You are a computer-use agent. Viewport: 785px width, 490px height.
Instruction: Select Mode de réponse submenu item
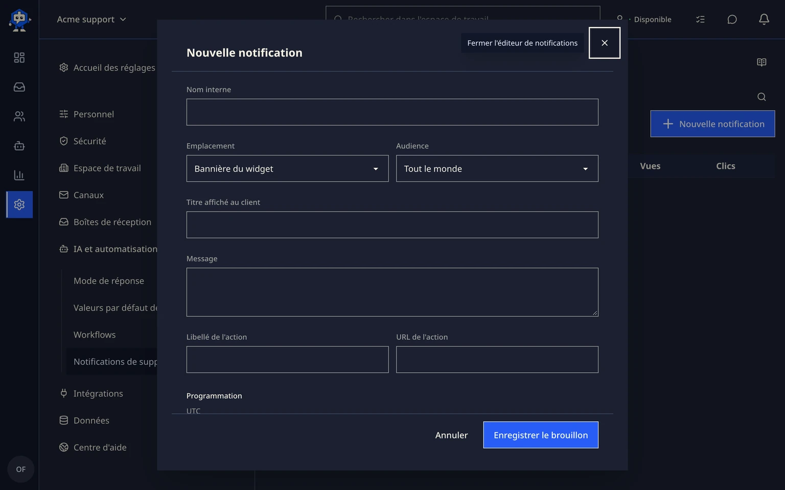coord(109,281)
